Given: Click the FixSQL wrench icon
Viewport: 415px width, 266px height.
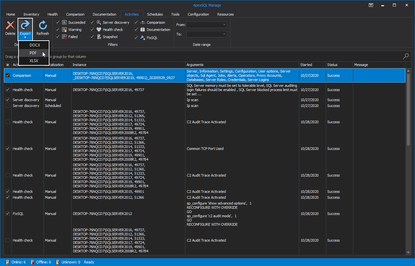Looking at the screenshot, I should pos(142,37).
